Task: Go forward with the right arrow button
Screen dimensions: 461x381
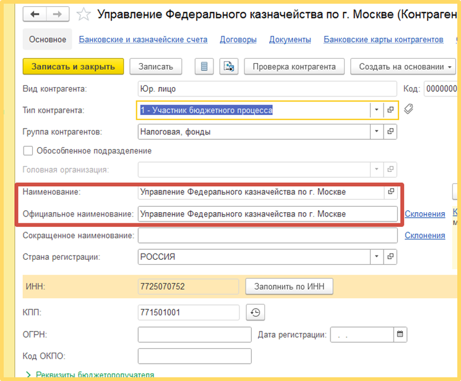Action: tap(58, 14)
